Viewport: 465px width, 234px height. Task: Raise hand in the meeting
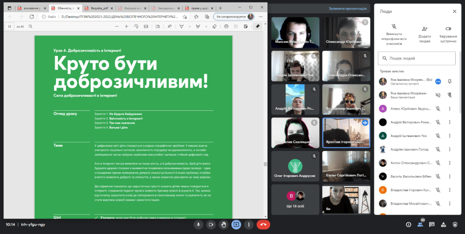coord(223,224)
